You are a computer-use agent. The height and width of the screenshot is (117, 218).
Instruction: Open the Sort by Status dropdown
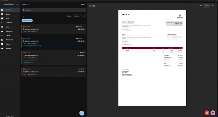tap(77, 16)
